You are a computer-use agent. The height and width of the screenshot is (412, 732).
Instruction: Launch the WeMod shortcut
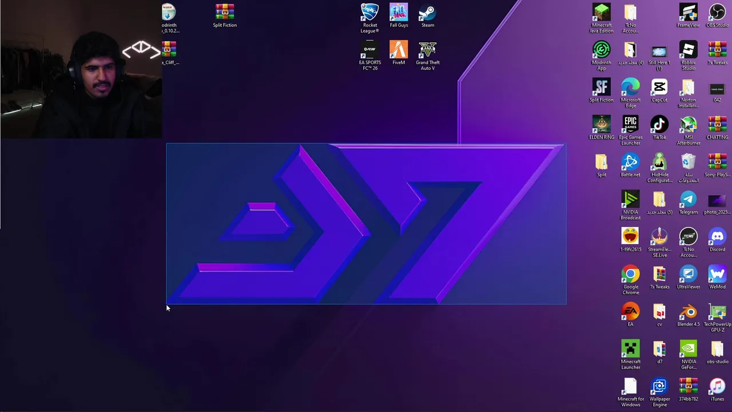pos(717,277)
